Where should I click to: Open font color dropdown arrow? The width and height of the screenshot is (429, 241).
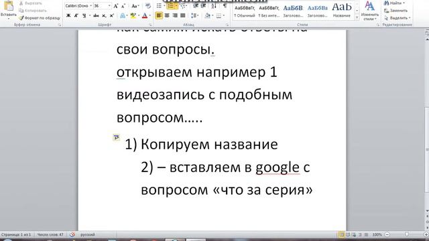click(x=150, y=16)
